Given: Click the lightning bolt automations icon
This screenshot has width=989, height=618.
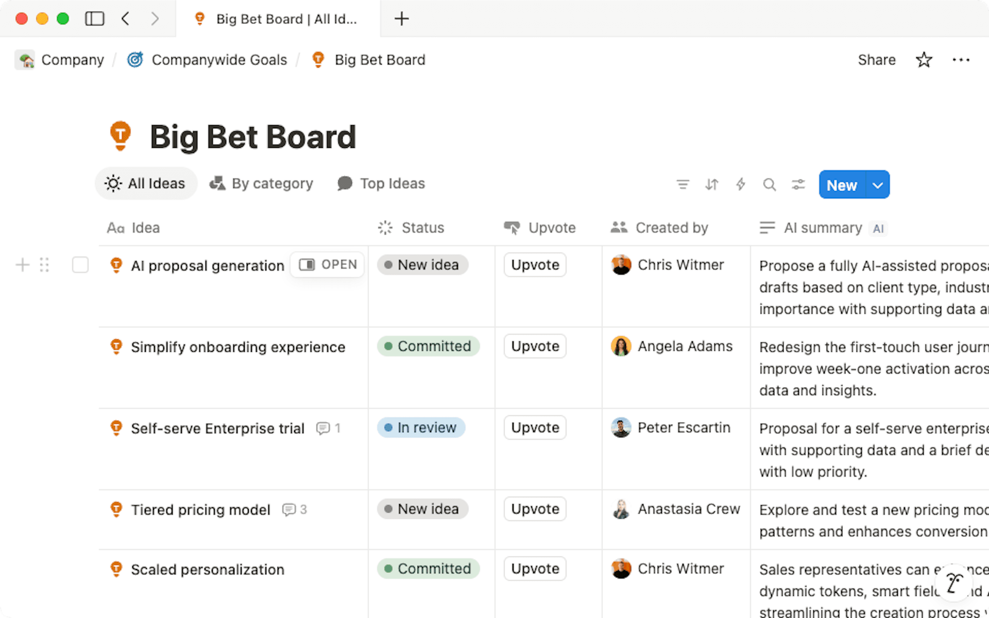Looking at the screenshot, I should click(740, 184).
